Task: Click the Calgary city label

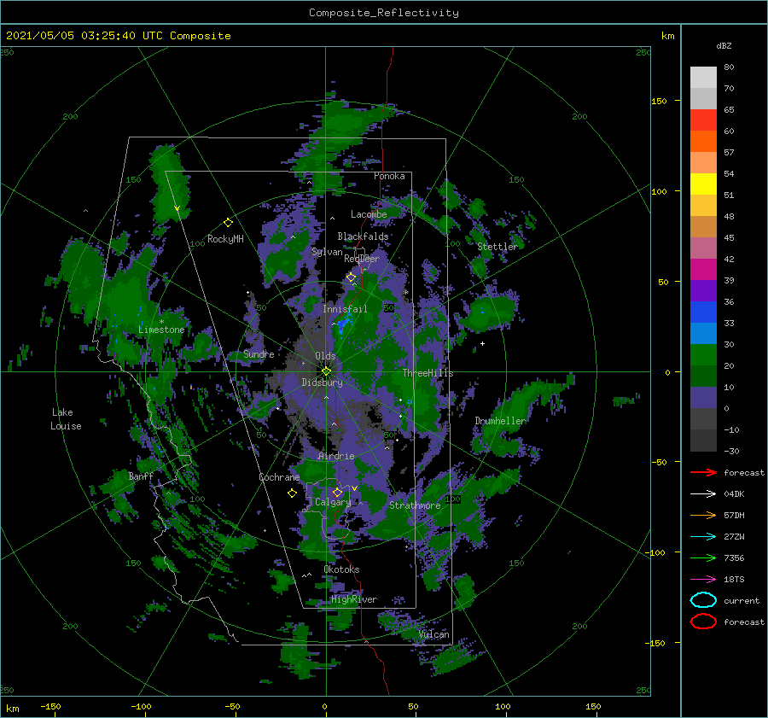Action: click(333, 502)
